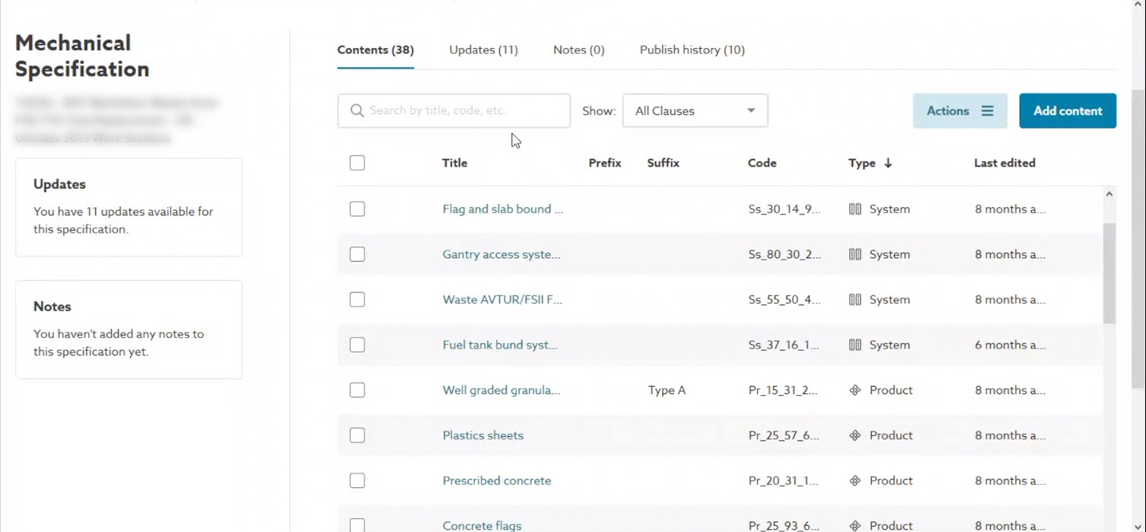Click the System icon on Gantry access row
1146x532 pixels.
tap(855, 254)
